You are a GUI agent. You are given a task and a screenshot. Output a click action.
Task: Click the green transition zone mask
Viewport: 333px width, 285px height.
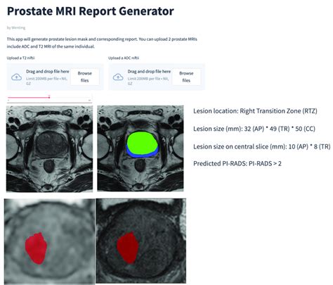pos(142,142)
